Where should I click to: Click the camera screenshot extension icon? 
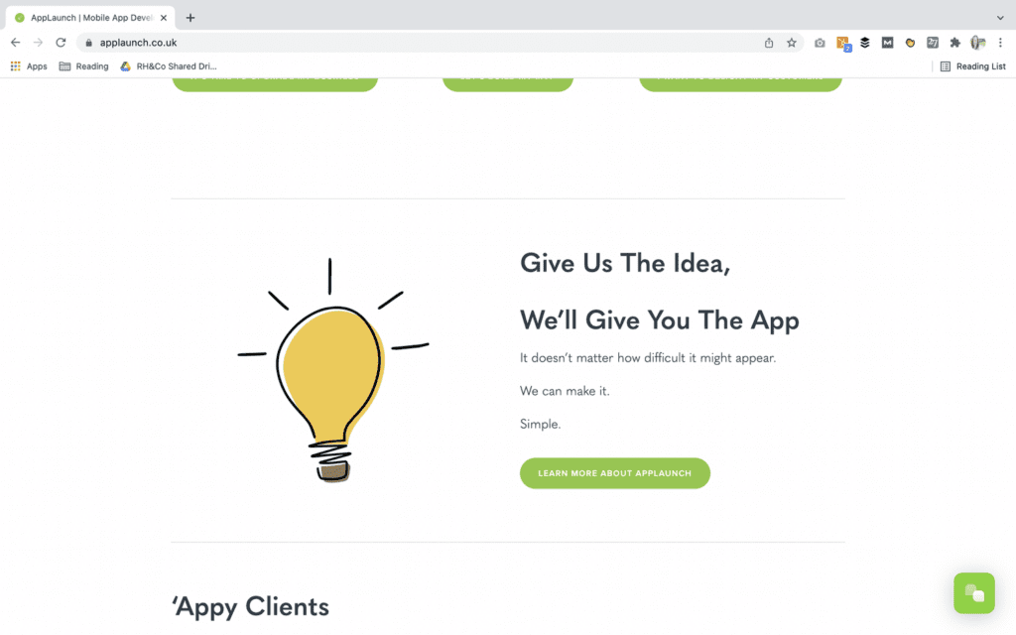coord(820,43)
